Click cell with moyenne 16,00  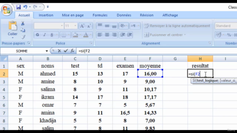click(x=150, y=74)
